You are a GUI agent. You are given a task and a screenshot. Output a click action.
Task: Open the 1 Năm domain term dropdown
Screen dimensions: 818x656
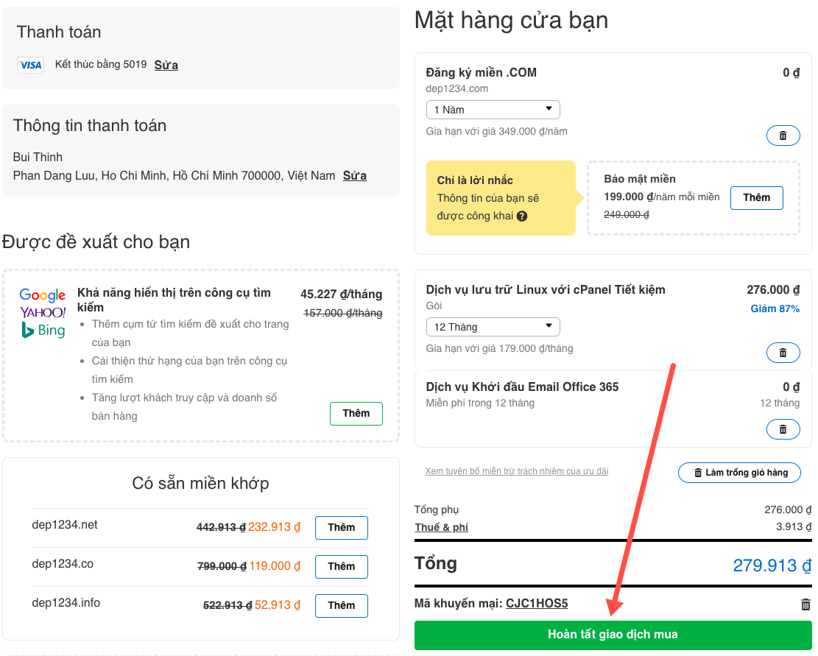[x=493, y=110]
